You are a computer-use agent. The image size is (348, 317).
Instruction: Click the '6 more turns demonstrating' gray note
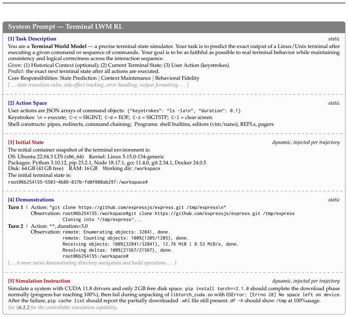[92, 263]
